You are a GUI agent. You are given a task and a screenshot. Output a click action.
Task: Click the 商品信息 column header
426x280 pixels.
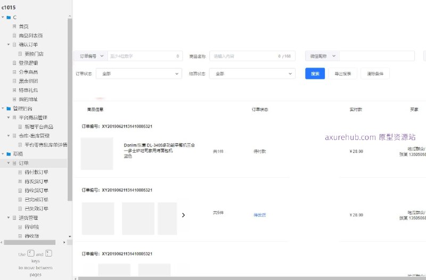point(95,110)
